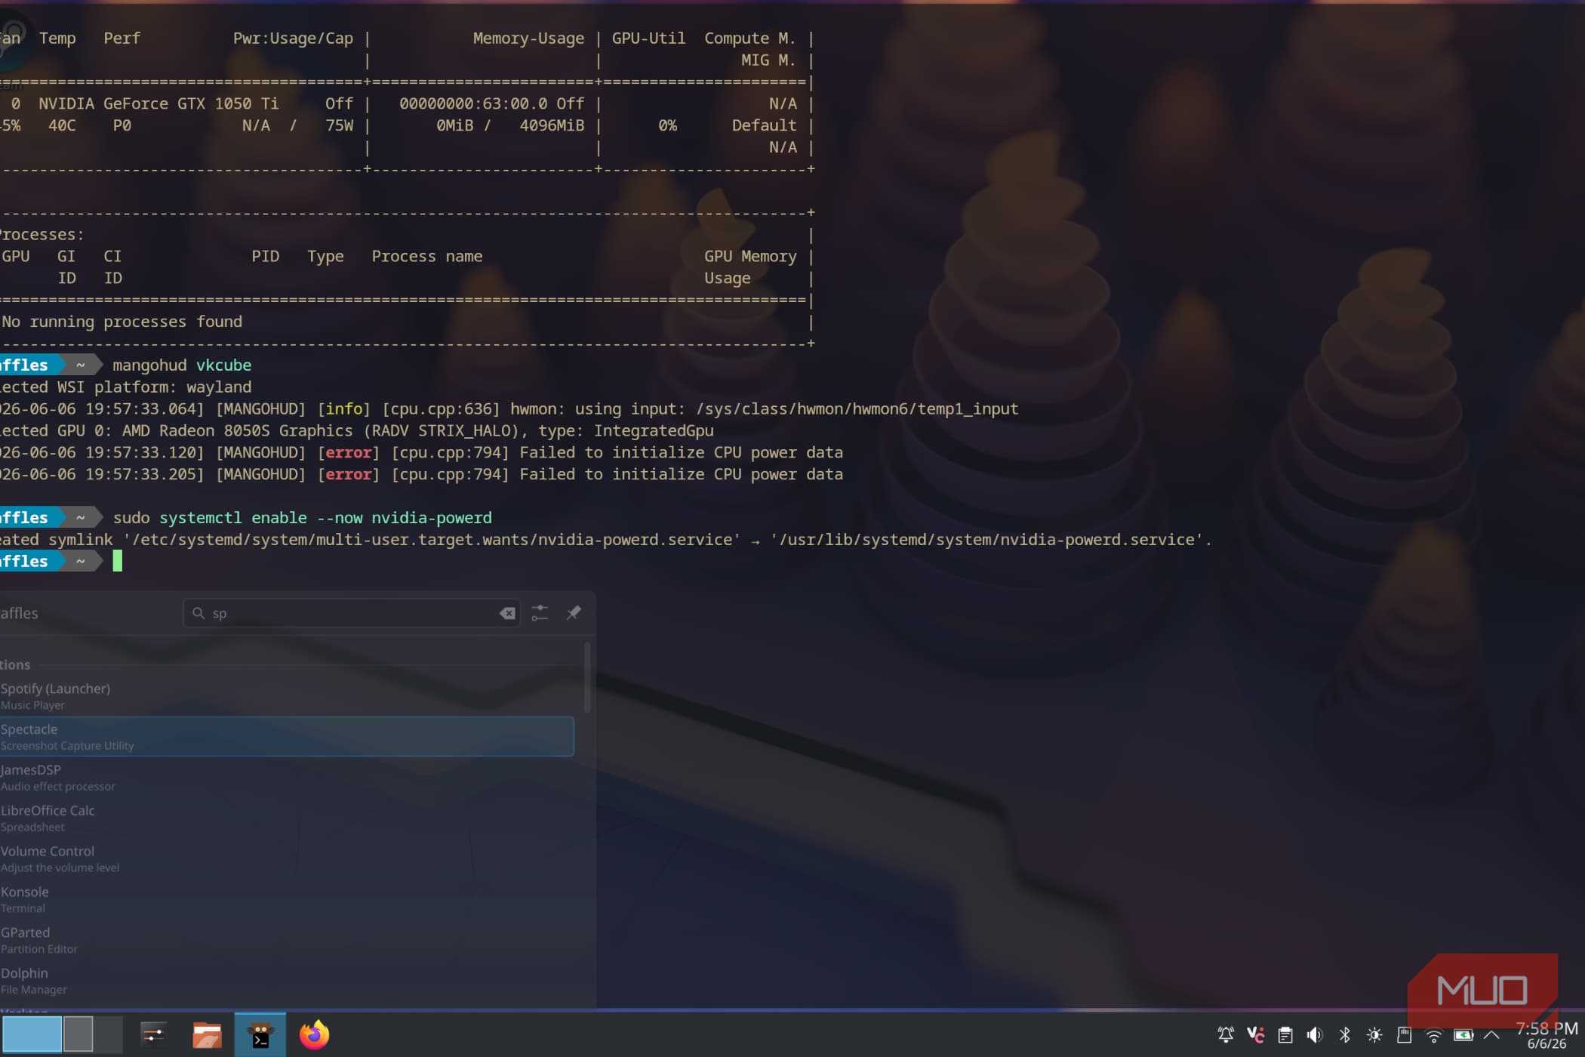Click 'sudo systemctl enable --now nvidia-powerd' command
Screen dimensions: 1585x1057
(x=302, y=518)
